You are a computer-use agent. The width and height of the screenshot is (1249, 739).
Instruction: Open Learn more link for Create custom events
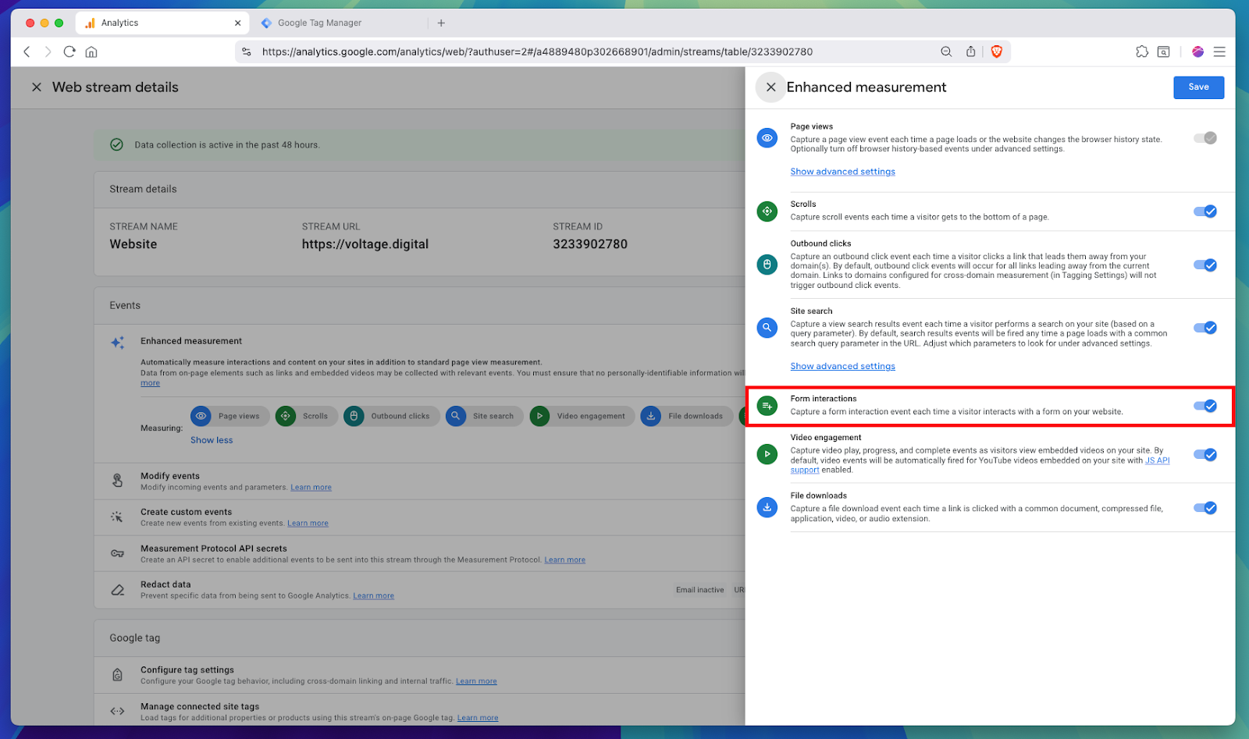308,524
